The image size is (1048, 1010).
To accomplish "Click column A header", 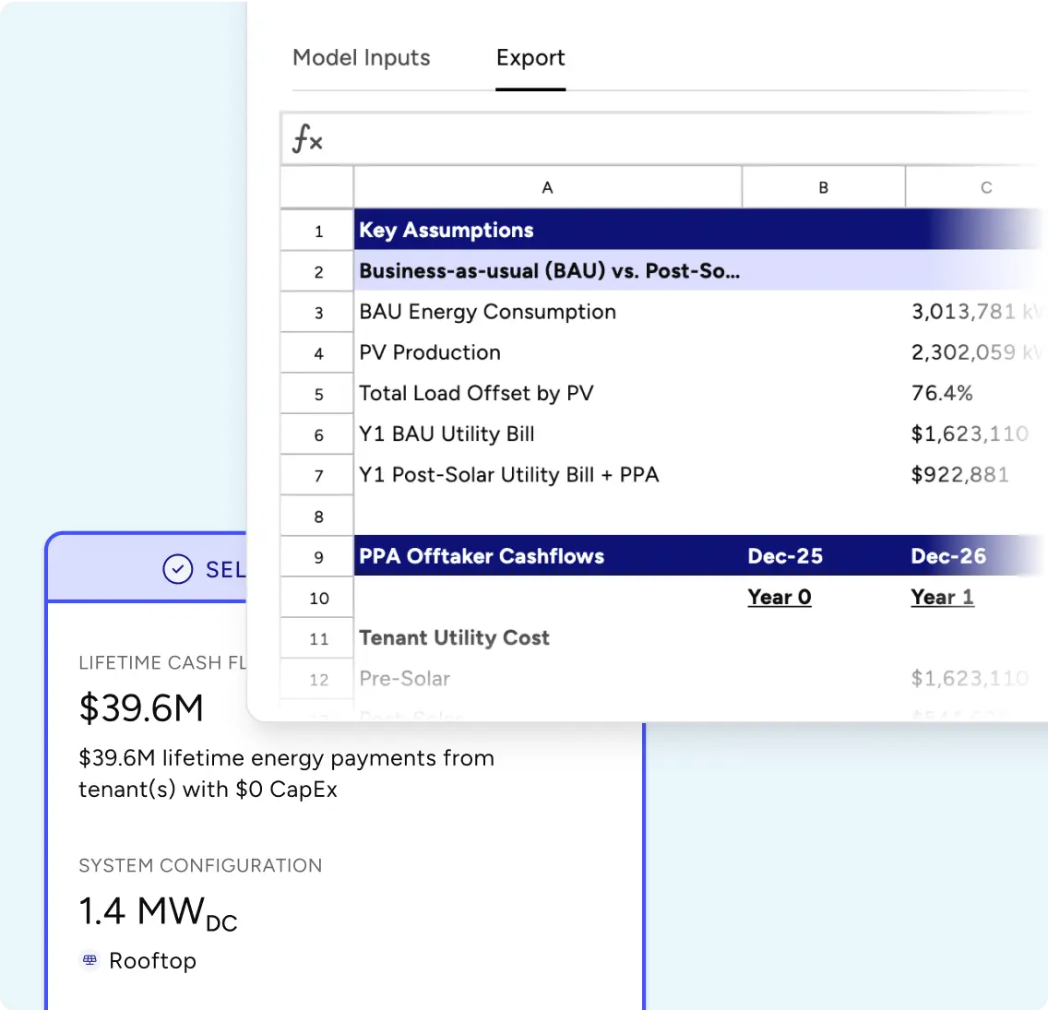I will 547,186.
